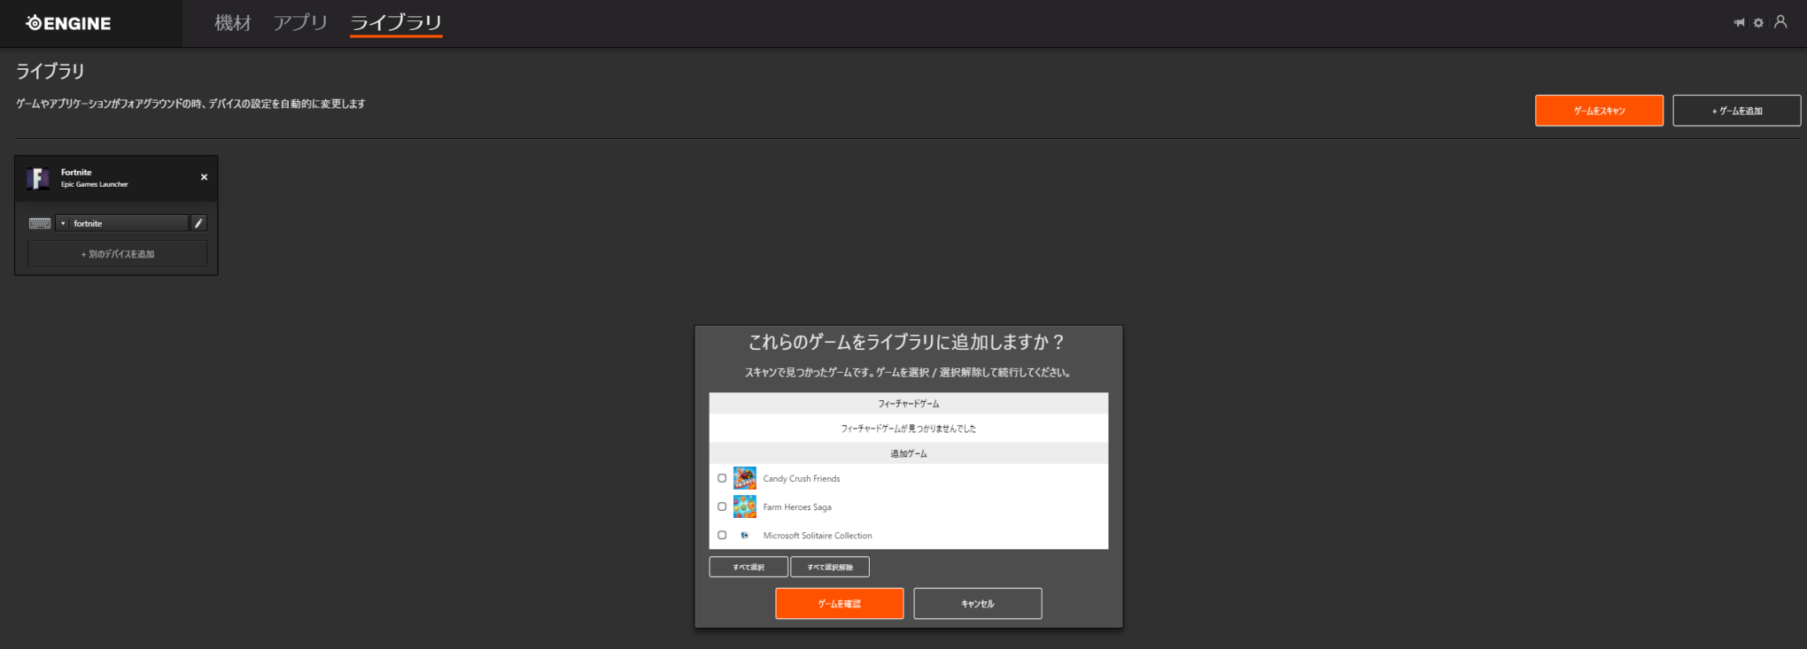Click the + ゲームを追加 button
Image resolution: width=1807 pixels, height=649 pixels.
[1736, 111]
